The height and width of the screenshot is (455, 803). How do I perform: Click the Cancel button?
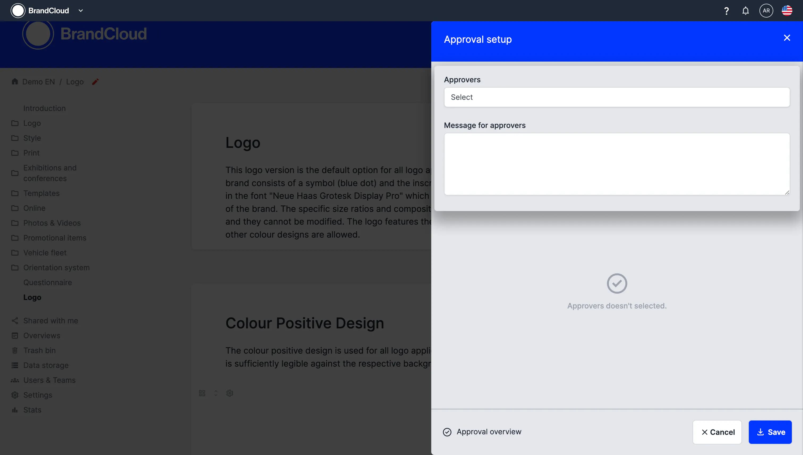[717, 432]
